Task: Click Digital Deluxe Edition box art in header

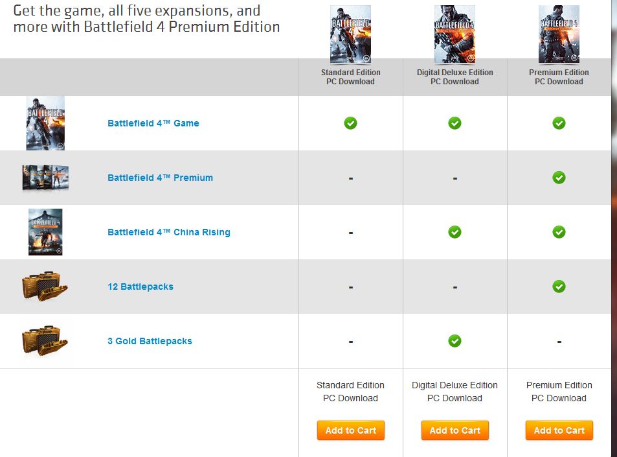Action: coord(454,34)
